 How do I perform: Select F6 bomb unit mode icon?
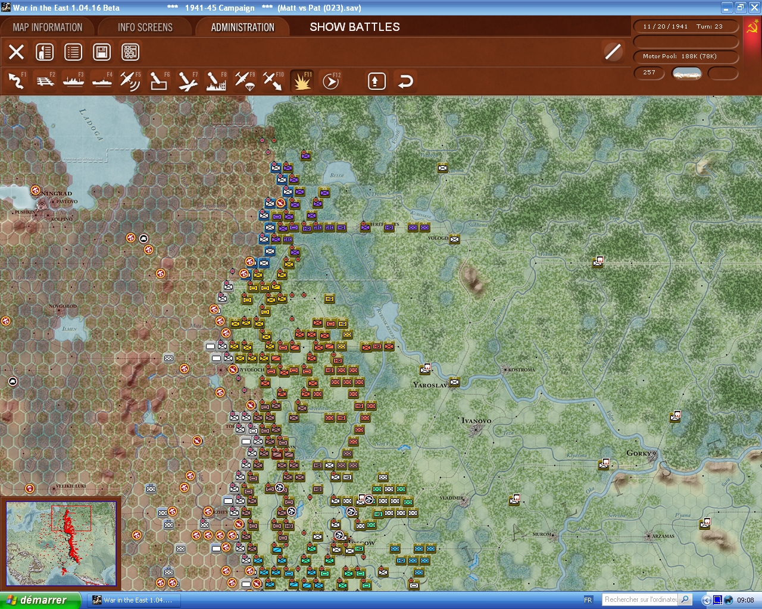pyautogui.click(x=159, y=81)
